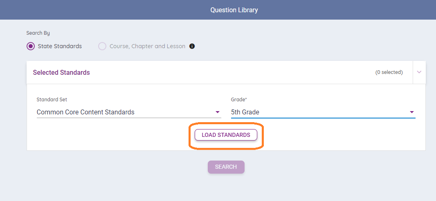
Task: Select the State Standards radio circle
Action: coord(31,46)
